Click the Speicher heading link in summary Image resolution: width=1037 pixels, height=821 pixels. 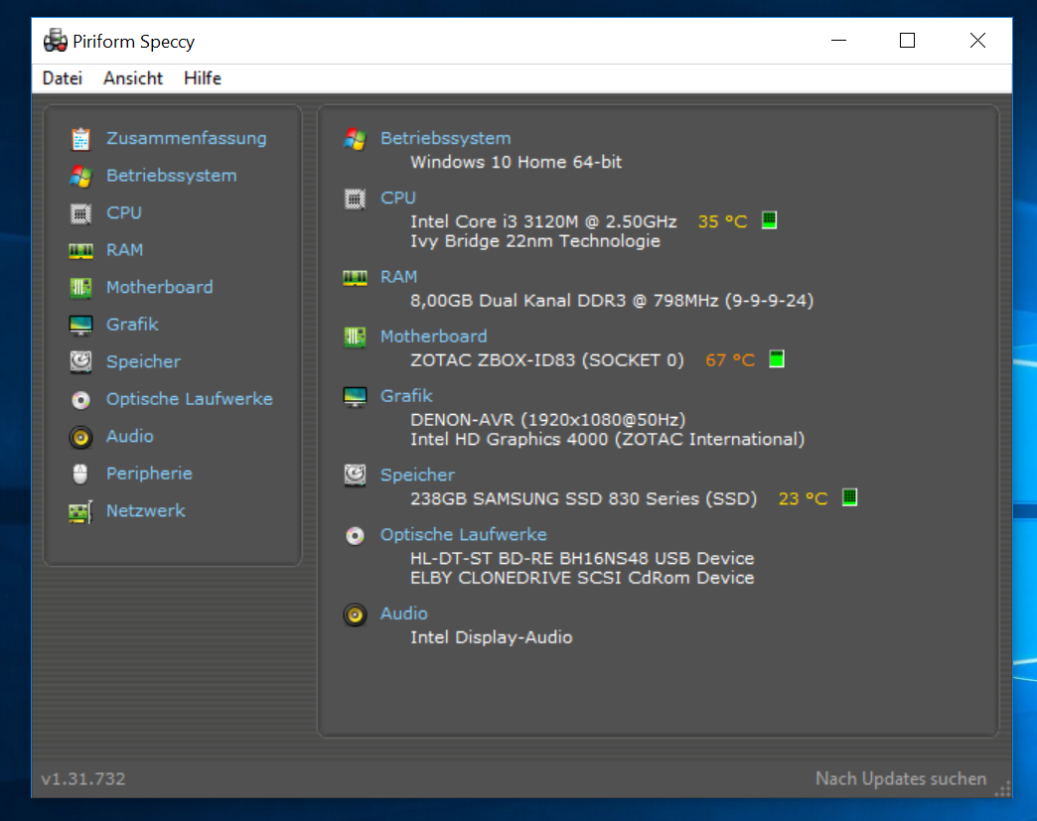417,475
